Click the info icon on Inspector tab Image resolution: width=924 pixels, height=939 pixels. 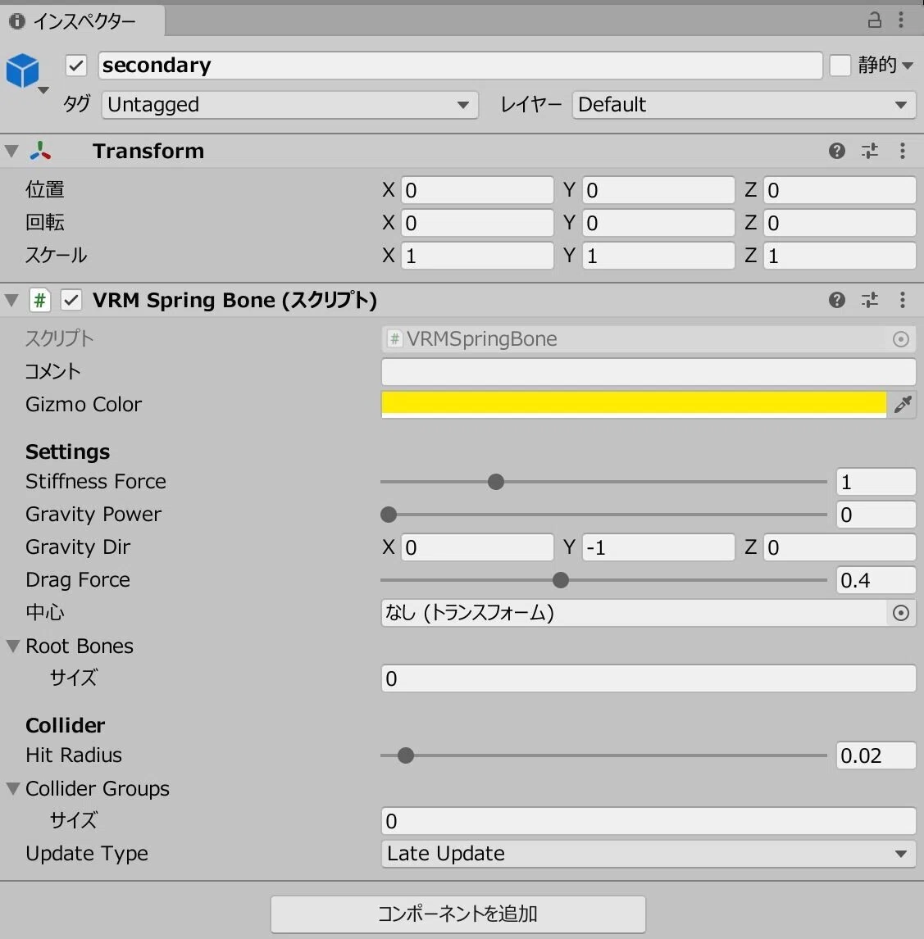pyautogui.click(x=16, y=21)
